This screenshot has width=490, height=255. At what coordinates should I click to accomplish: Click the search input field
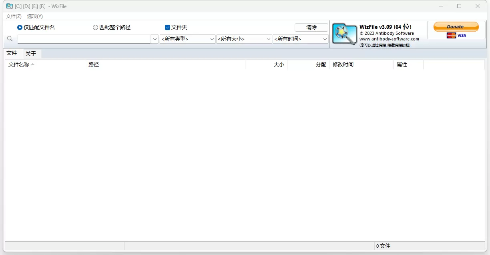click(x=84, y=39)
